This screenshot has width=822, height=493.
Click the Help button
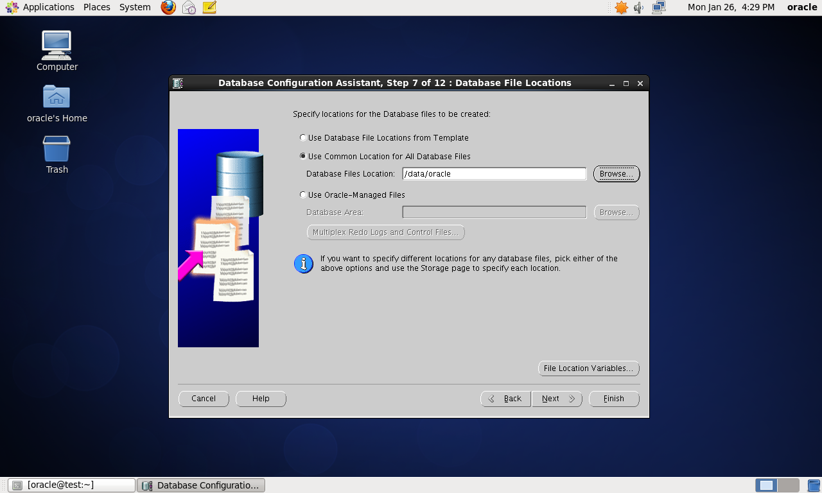261,399
